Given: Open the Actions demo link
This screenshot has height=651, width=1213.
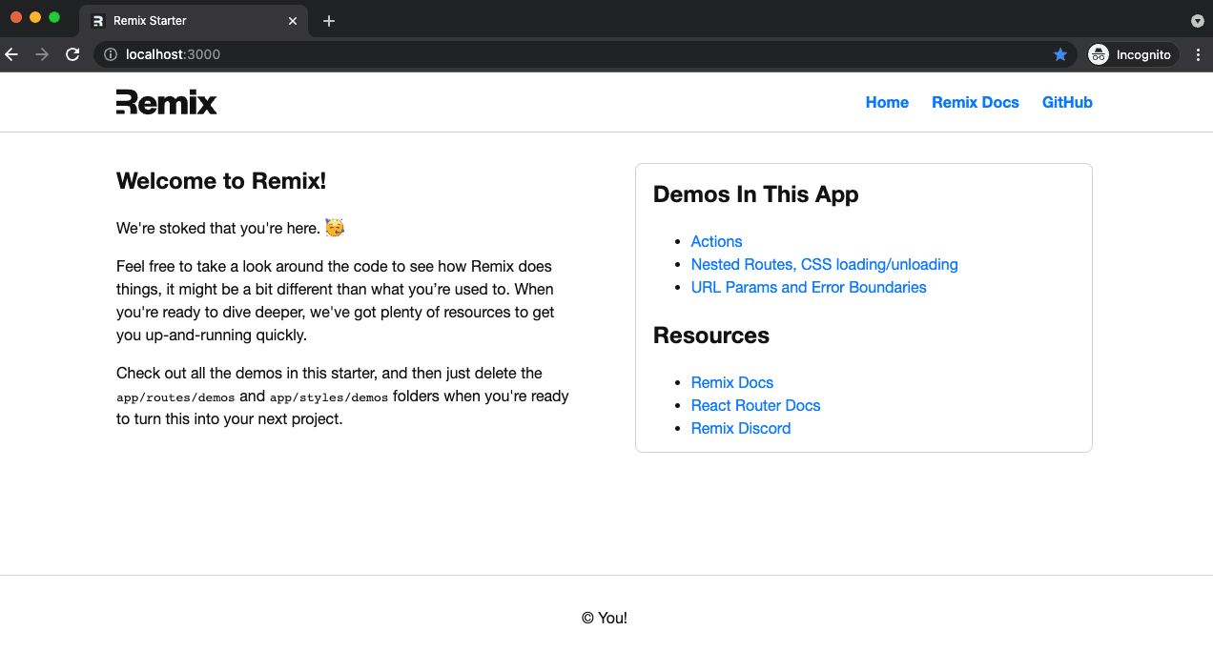Looking at the screenshot, I should [716, 241].
